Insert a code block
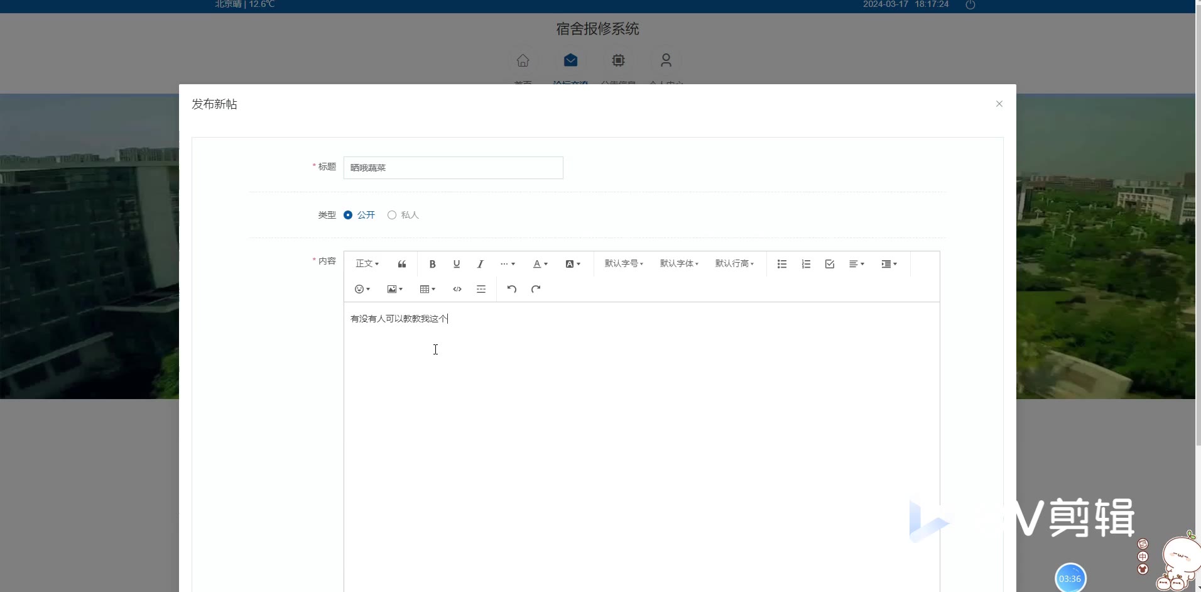 (457, 289)
